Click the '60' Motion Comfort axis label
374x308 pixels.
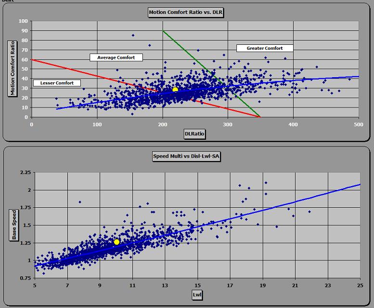(25, 59)
